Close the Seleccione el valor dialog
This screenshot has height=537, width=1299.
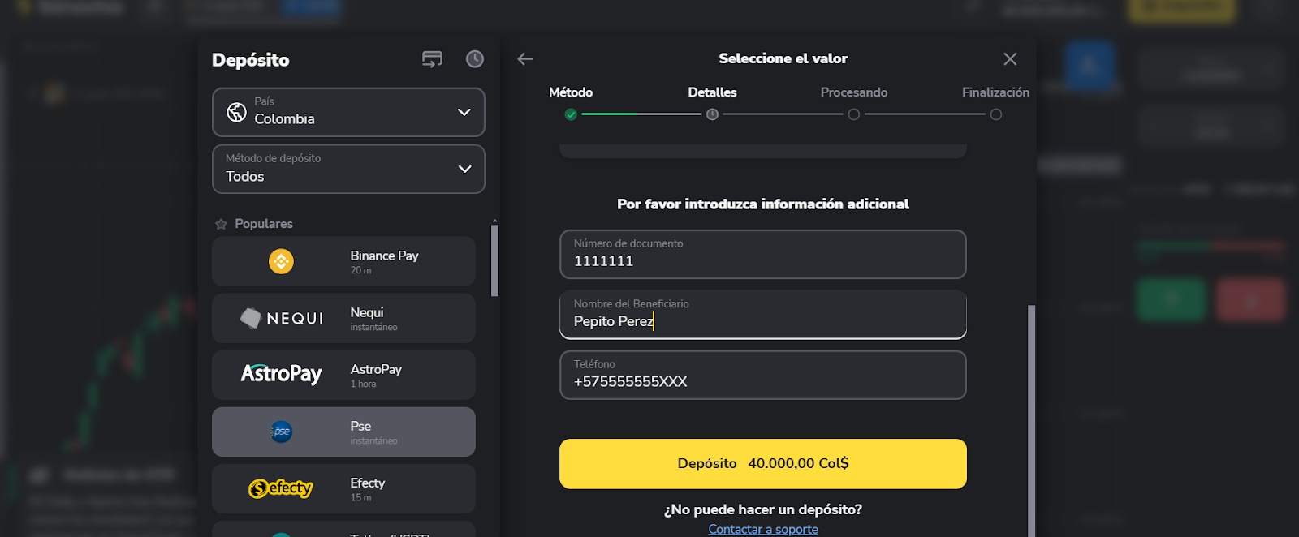1010,59
